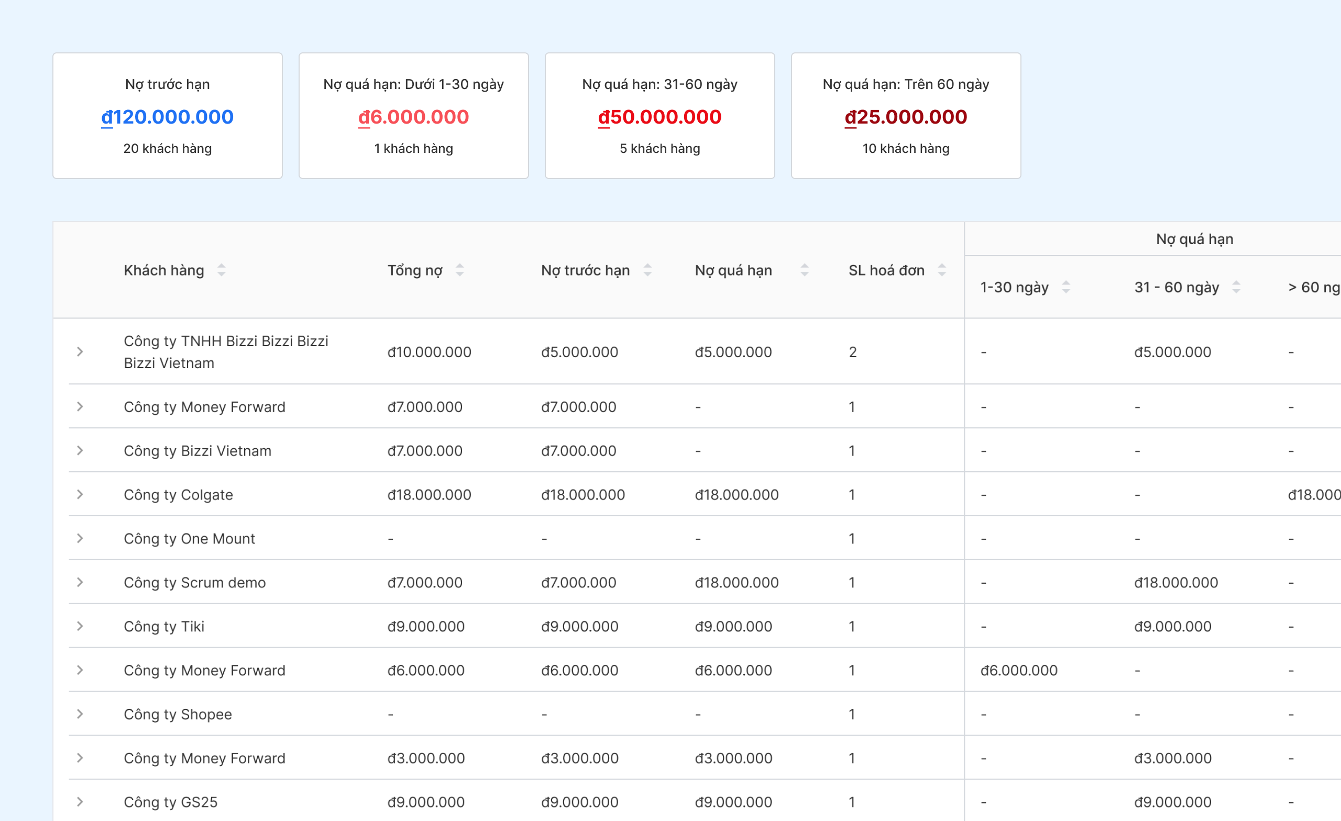Click the 5 khách hàng label
Viewport: 1341px width, 821px height.
click(659, 149)
